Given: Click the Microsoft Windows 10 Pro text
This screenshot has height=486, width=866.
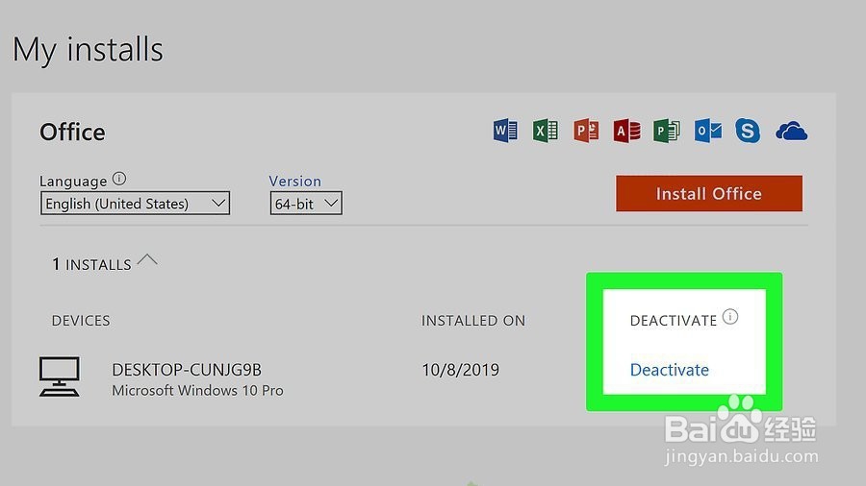Looking at the screenshot, I should 197,391.
